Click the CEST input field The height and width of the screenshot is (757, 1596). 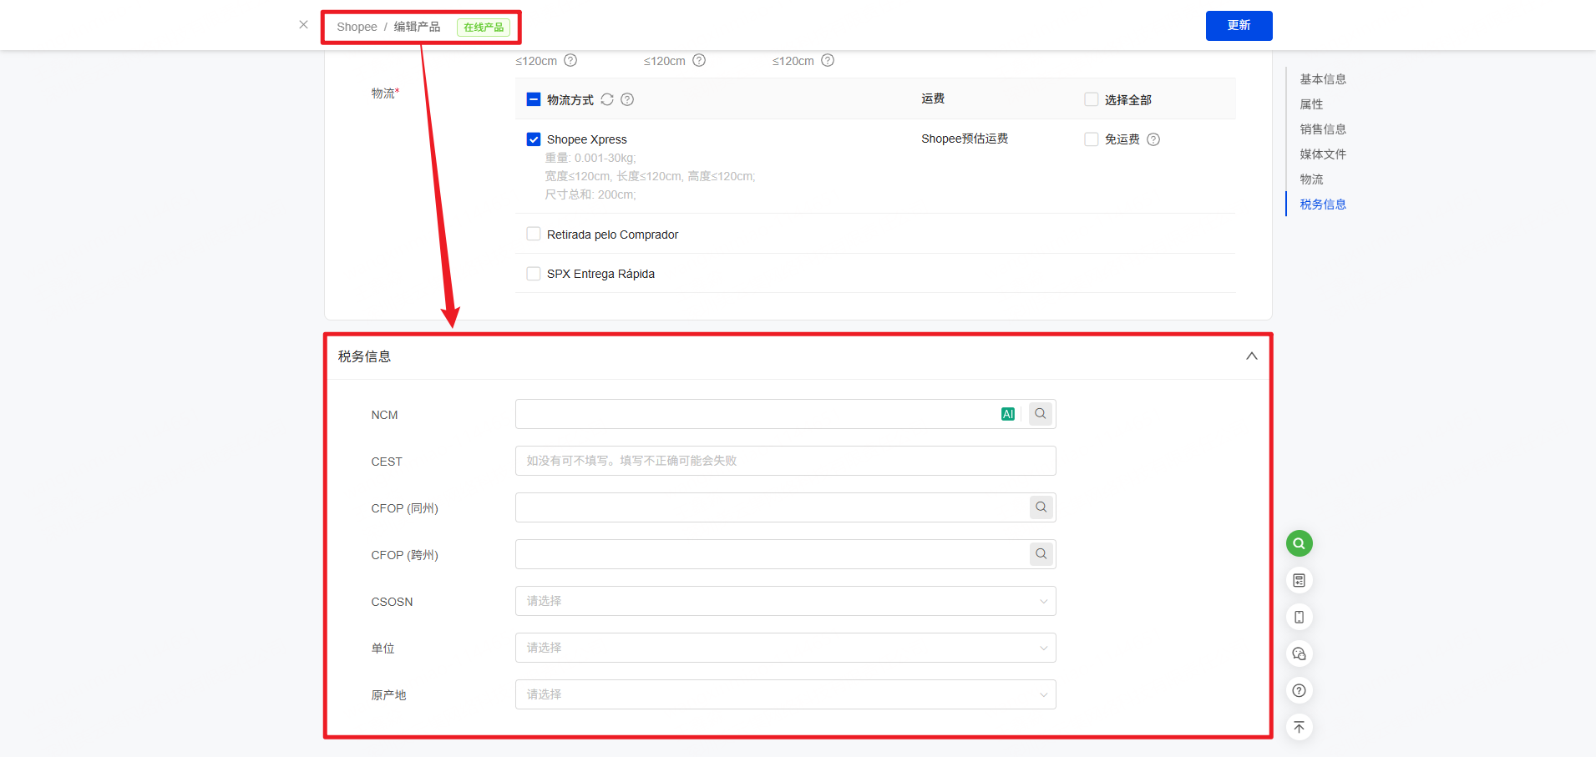(x=785, y=461)
